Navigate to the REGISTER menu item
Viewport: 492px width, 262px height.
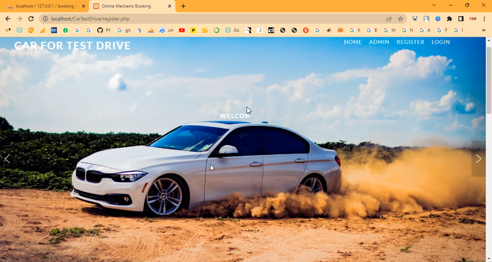pyautogui.click(x=410, y=42)
